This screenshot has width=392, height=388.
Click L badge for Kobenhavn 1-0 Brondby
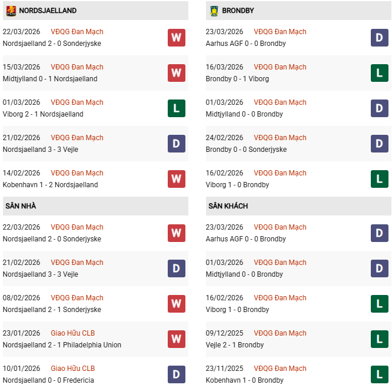380,374
